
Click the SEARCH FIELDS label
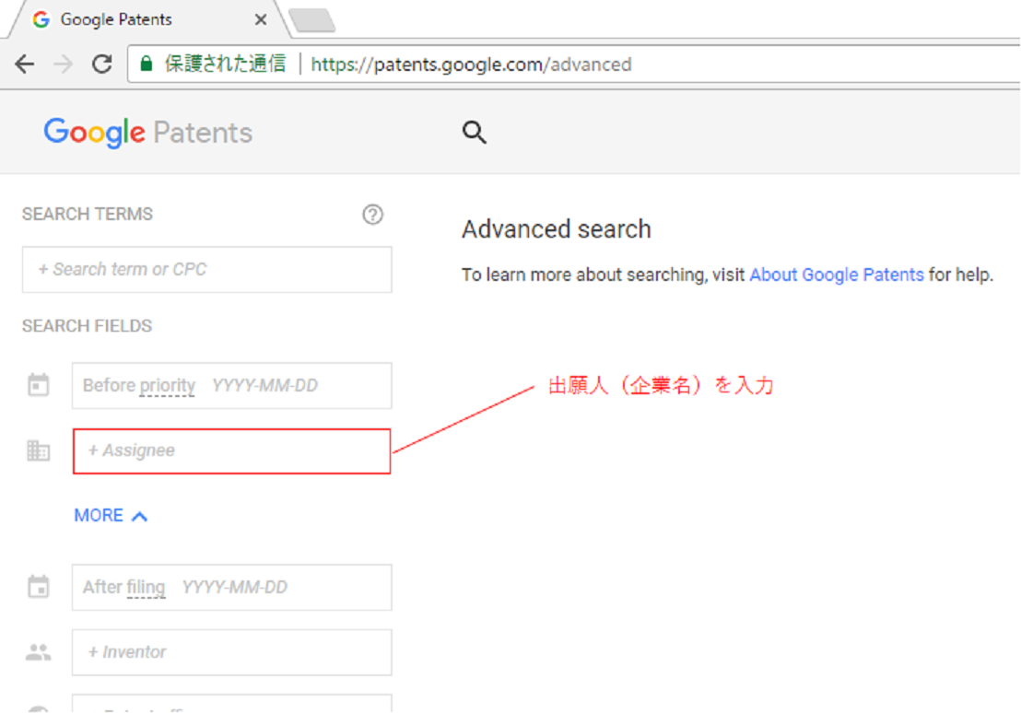87,325
